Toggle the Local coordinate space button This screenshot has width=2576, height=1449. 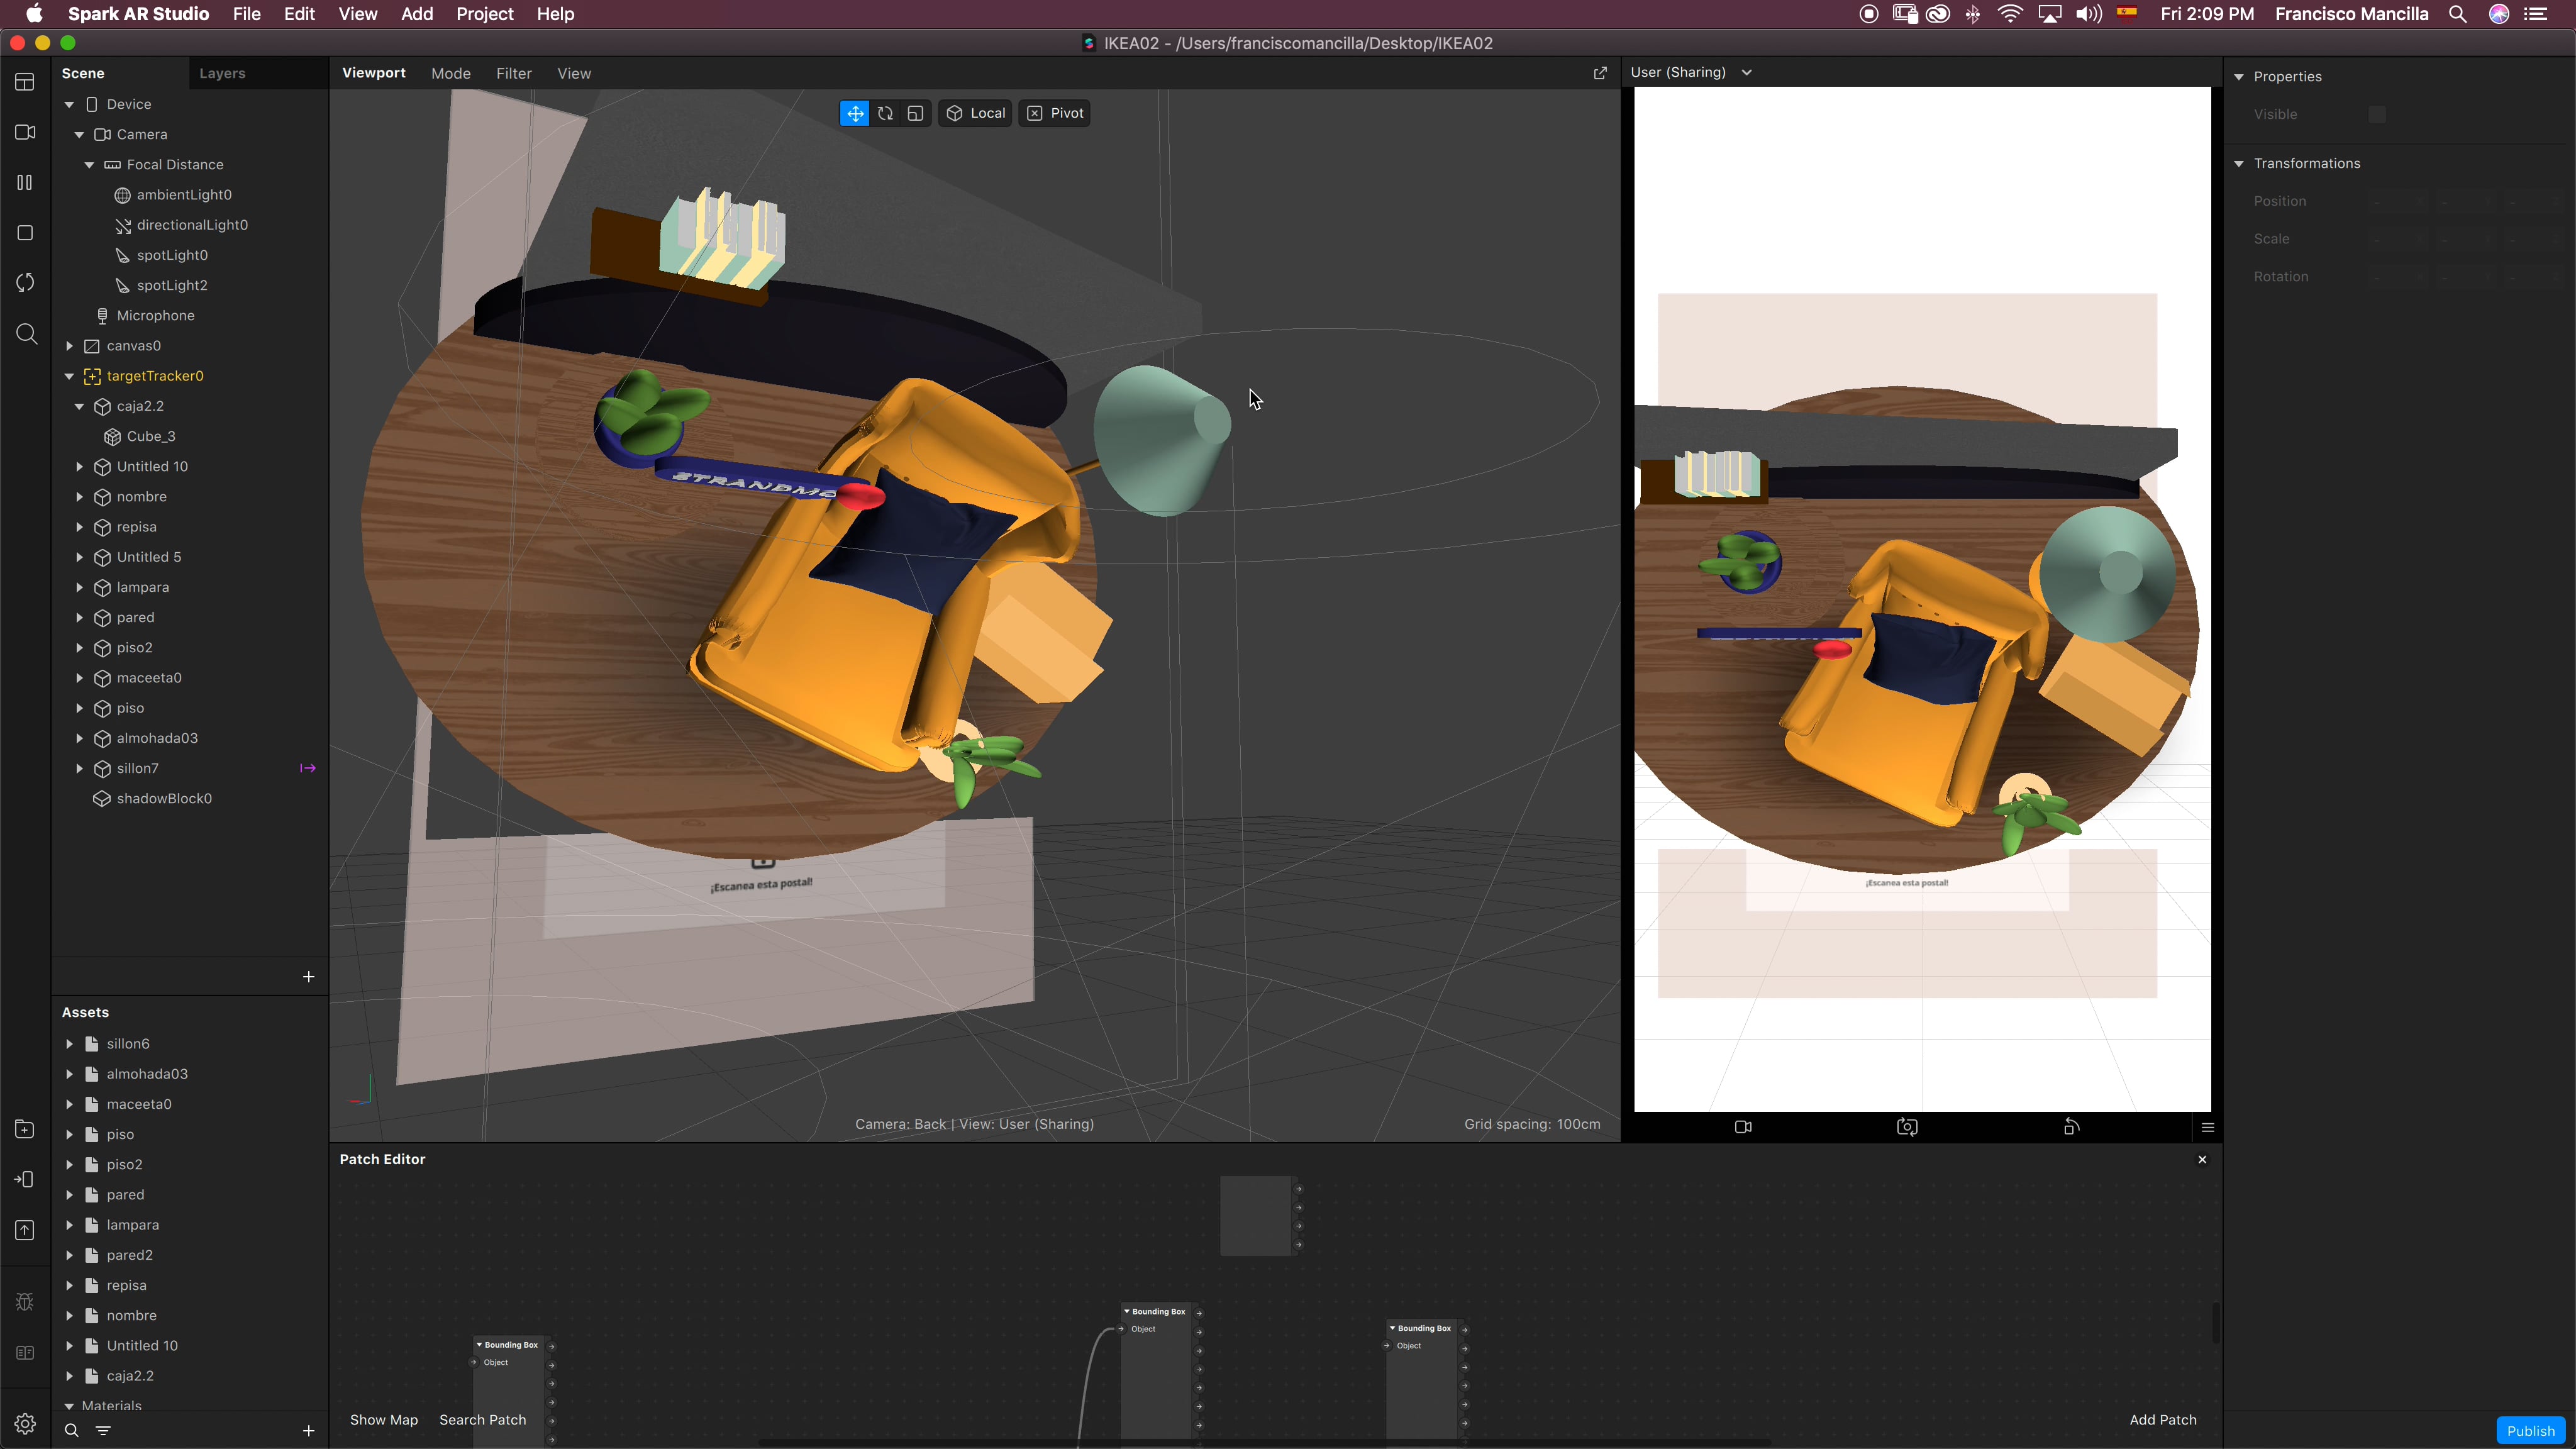[x=975, y=113]
